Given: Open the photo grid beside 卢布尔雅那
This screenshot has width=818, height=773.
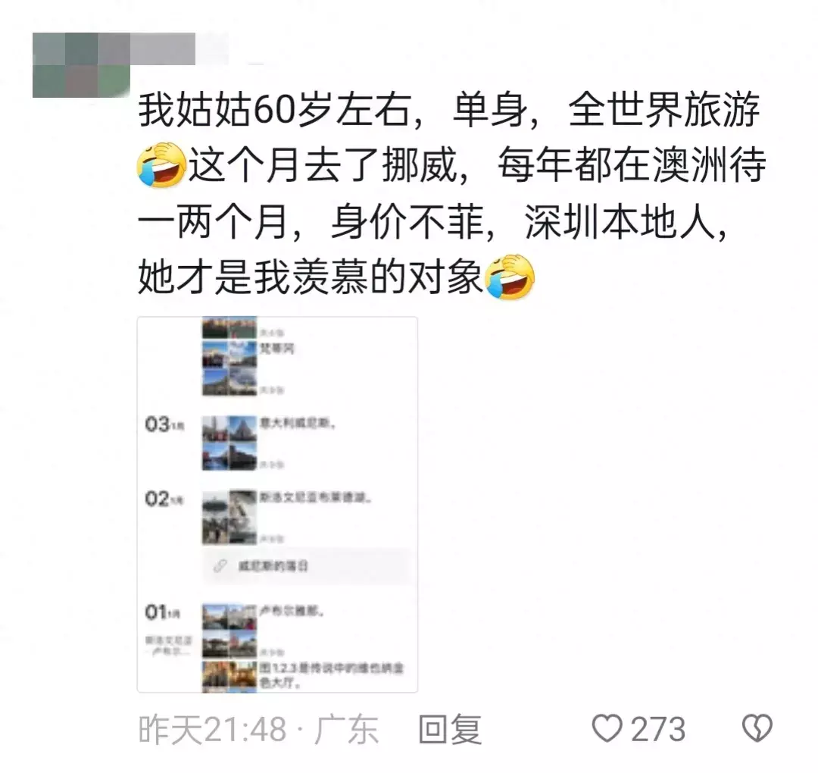Looking at the screenshot, I should [229, 631].
